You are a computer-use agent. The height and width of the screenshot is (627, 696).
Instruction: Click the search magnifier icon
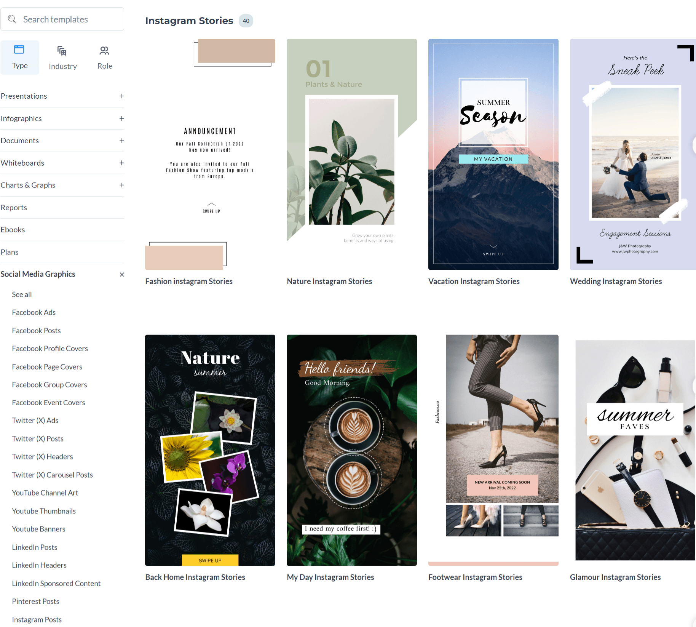pos(12,19)
